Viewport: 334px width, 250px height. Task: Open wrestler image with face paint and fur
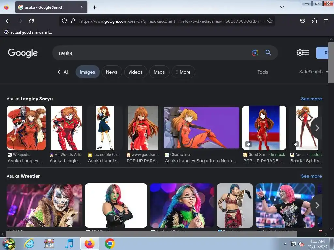point(44,205)
